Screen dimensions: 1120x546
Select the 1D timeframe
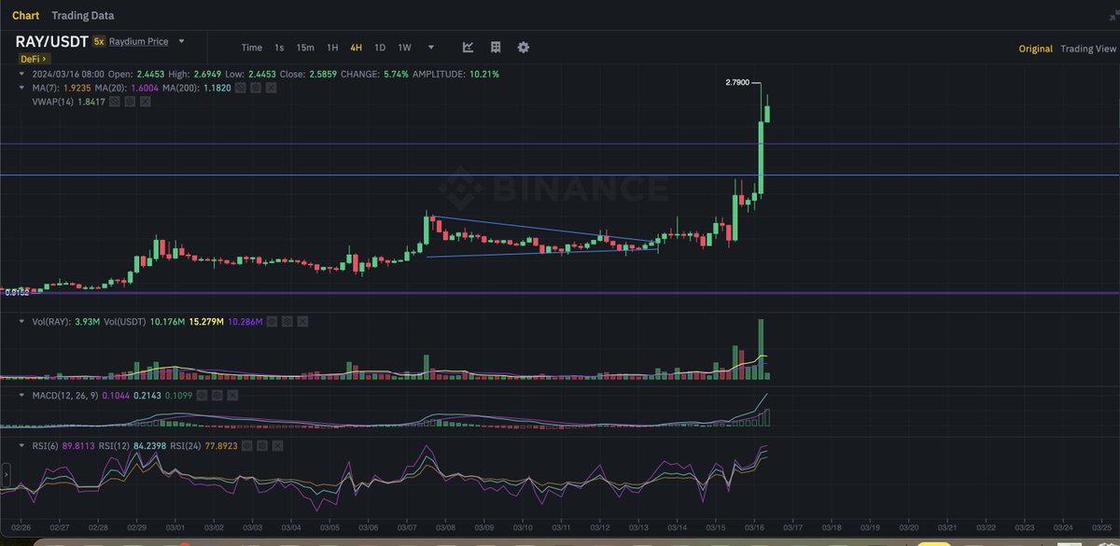pos(379,48)
